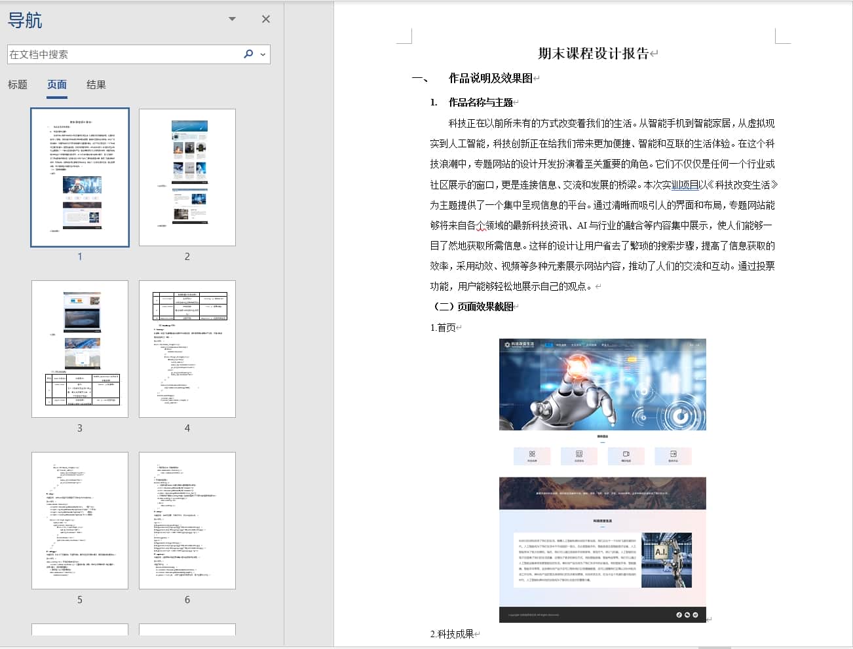Close the navigation pane
The width and height of the screenshot is (853, 649).
point(265,19)
